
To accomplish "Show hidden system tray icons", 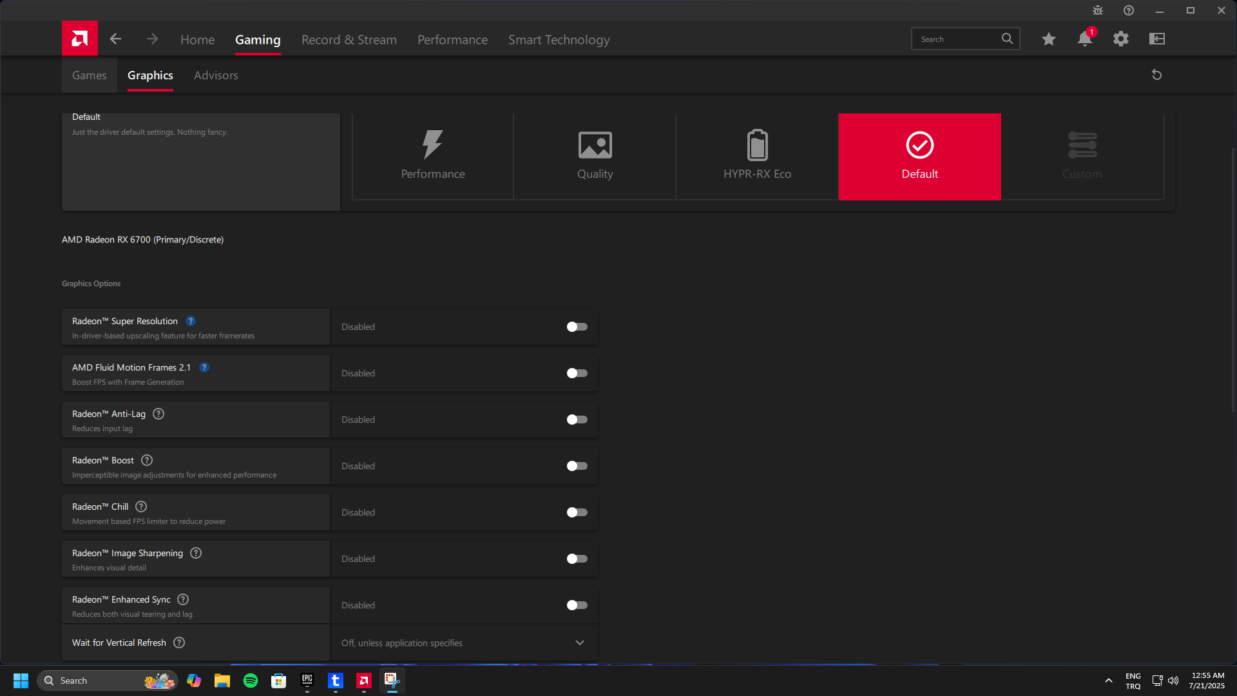I will pos(1109,681).
